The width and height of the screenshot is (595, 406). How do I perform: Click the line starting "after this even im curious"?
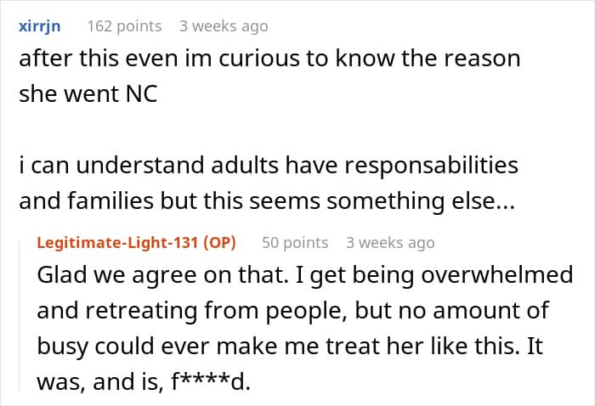[x=269, y=59]
